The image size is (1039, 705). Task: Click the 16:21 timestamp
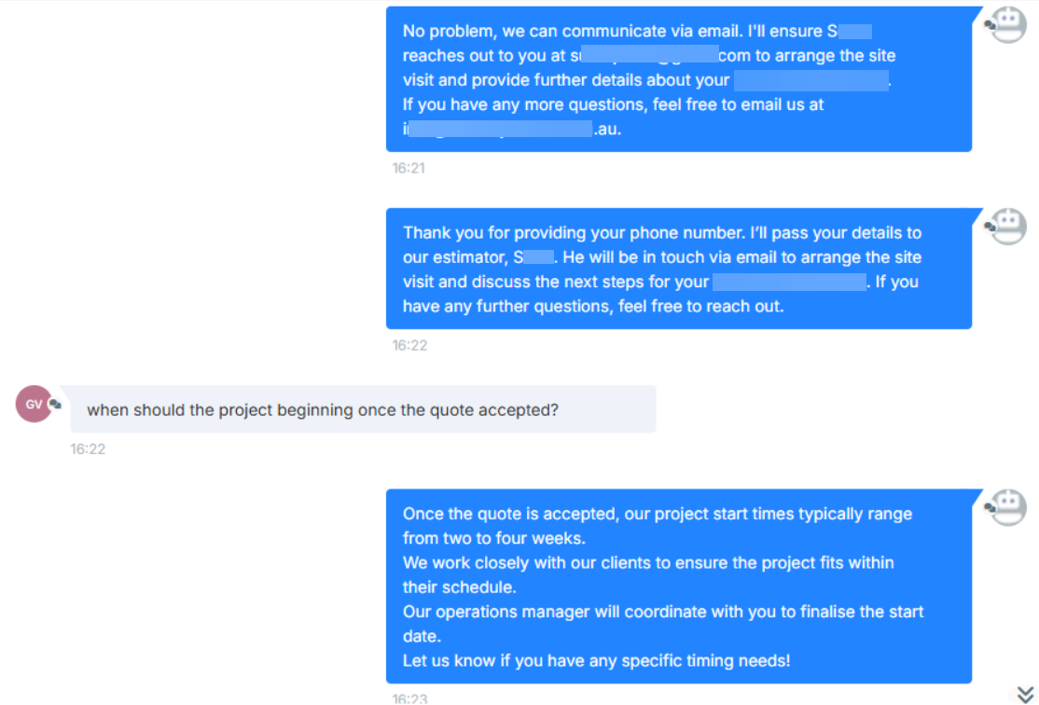click(x=409, y=168)
